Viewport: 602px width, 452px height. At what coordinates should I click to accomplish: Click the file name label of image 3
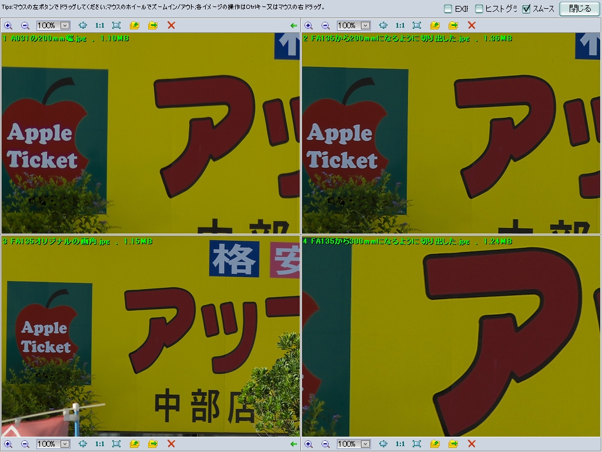tap(78, 241)
